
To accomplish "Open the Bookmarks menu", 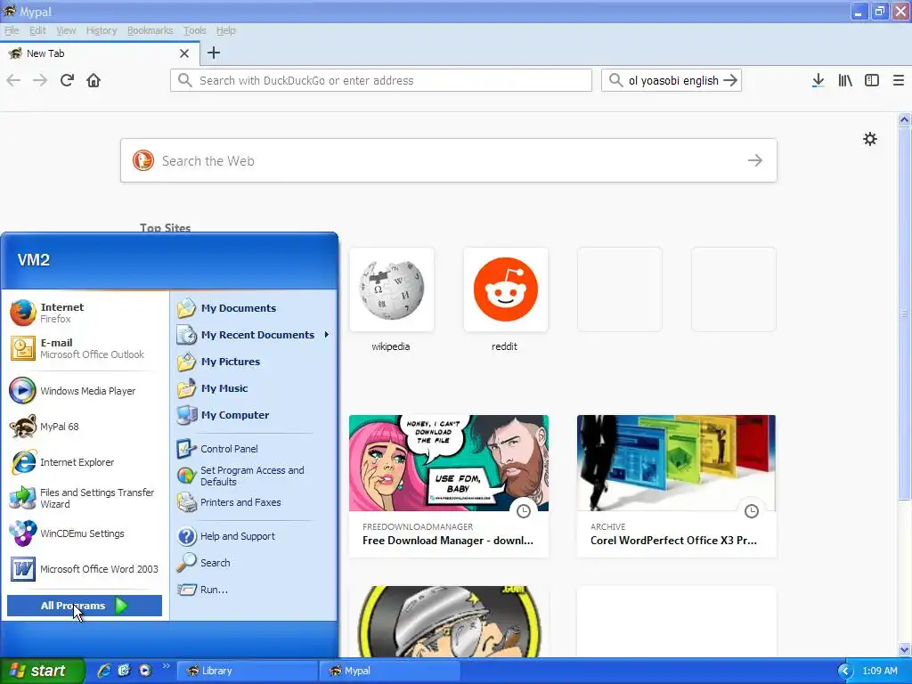I will point(150,30).
